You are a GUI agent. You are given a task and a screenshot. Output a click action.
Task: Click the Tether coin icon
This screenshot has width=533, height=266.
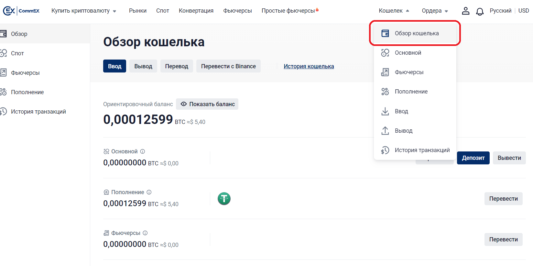pyautogui.click(x=224, y=199)
